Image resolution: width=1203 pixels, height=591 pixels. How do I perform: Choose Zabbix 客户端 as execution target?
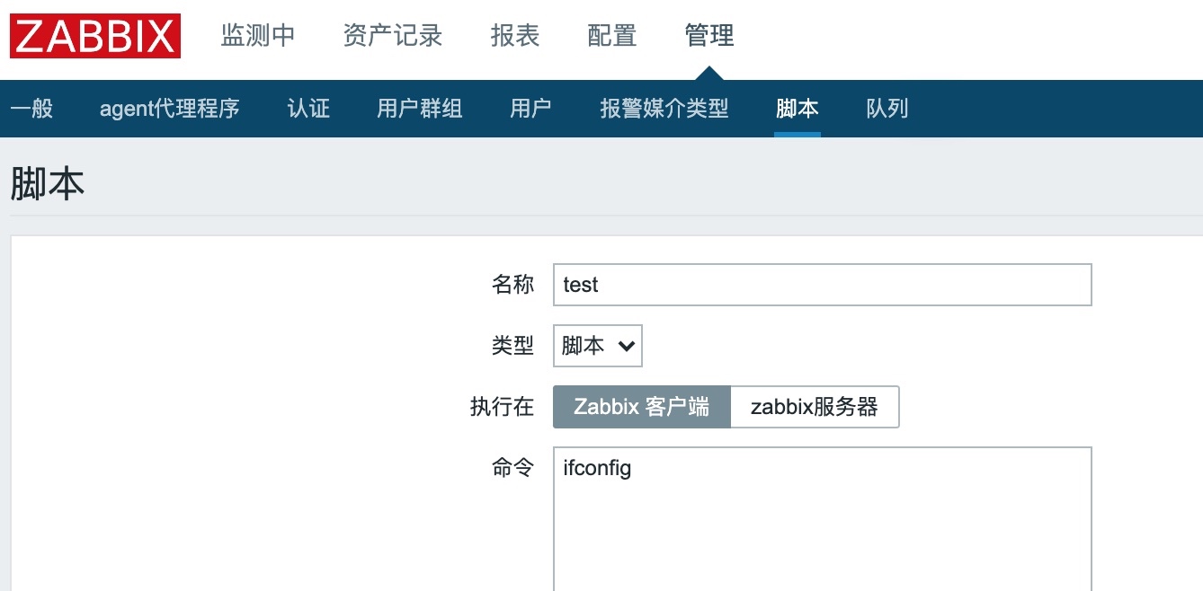(642, 407)
